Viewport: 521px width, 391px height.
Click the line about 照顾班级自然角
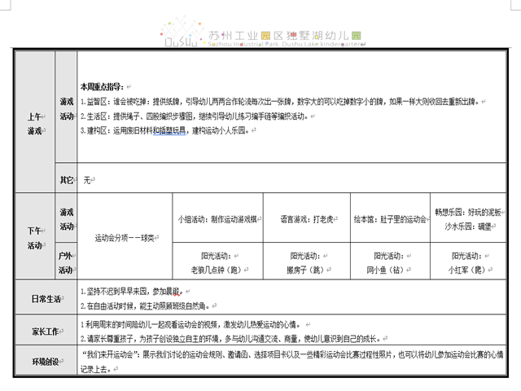pyautogui.click(x=145, y=306)
